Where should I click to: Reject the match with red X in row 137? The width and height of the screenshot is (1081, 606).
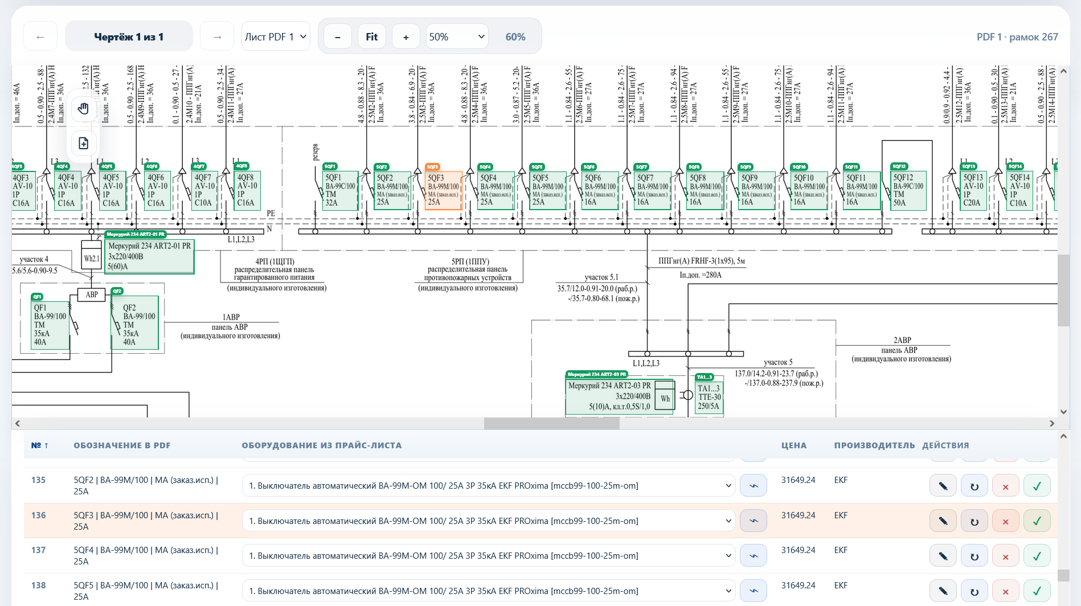[x=1006, y=556]
